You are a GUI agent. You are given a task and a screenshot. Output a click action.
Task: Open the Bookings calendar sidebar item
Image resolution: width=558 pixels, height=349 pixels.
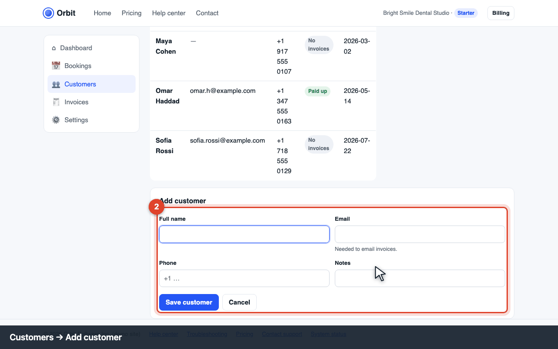coord(92,66)
